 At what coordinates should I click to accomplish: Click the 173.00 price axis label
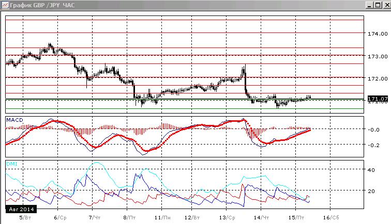coord(378,56)
